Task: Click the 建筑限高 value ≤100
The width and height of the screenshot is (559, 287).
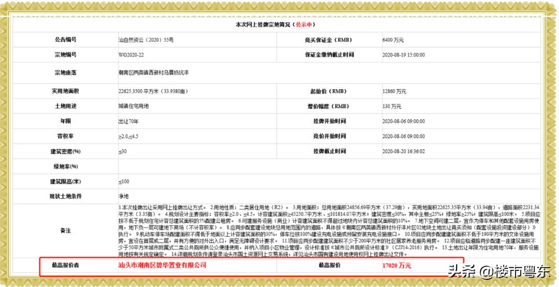Action: pos(123,182)
